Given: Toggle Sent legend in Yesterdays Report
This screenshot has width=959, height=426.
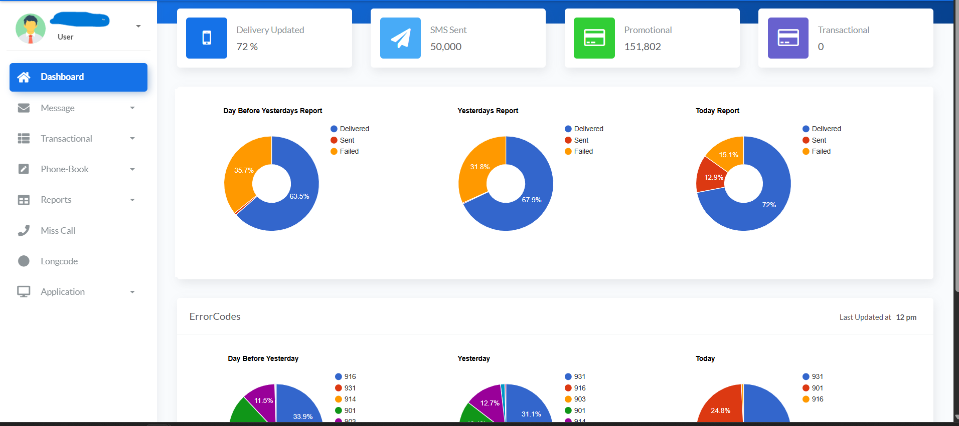Looking at the screenshot, I should pyautogui.click(x=577, y=140).
